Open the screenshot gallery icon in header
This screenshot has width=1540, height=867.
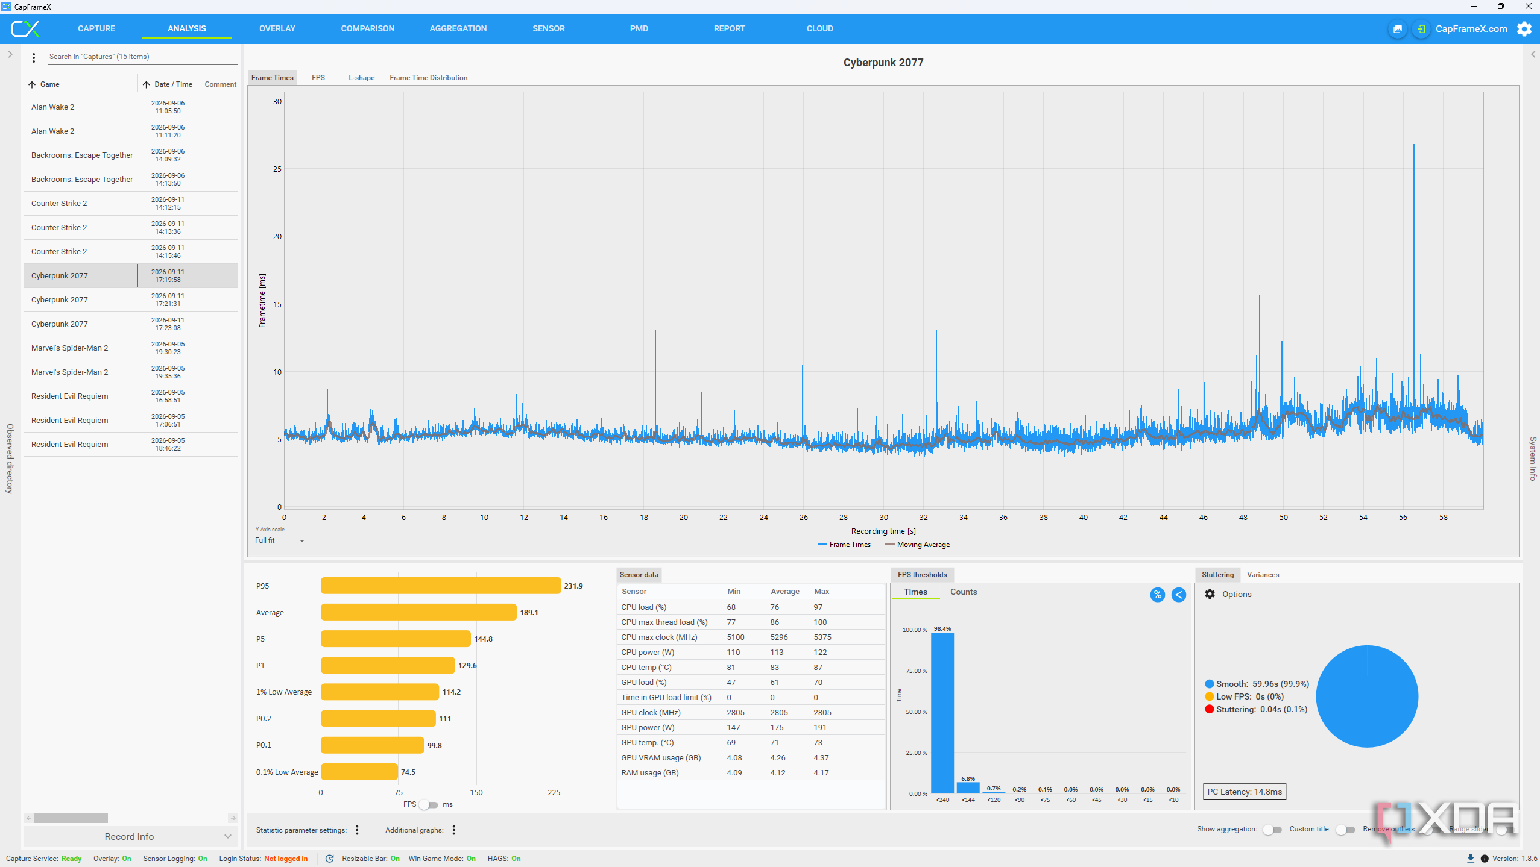(x=1397, y=29)
